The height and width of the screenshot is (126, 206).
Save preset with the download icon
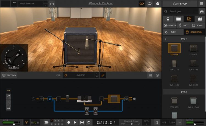(52, 4)
